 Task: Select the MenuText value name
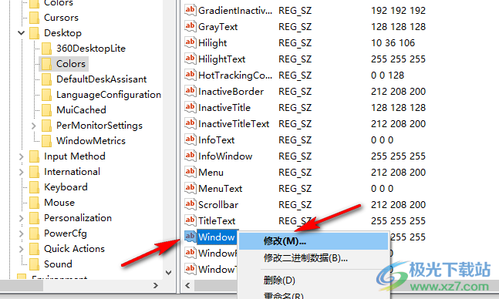tap(221, 189)
